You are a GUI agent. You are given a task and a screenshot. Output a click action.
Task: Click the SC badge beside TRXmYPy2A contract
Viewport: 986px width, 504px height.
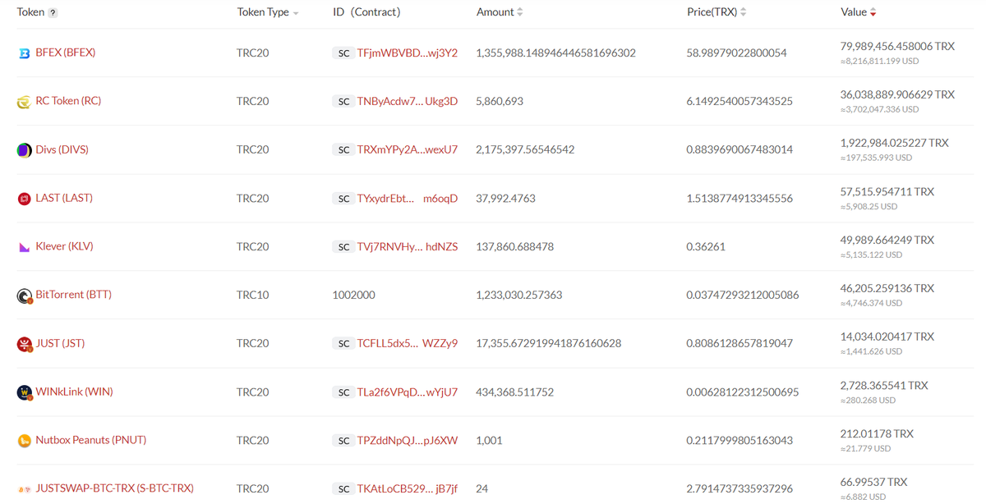point(343,150)
